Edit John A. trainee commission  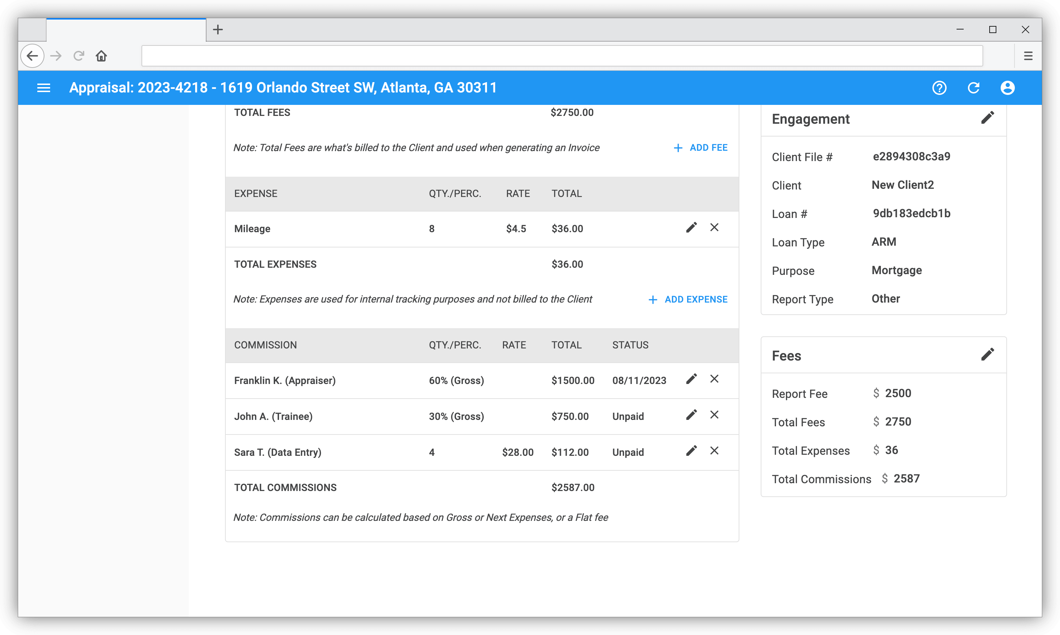point(691,415)
